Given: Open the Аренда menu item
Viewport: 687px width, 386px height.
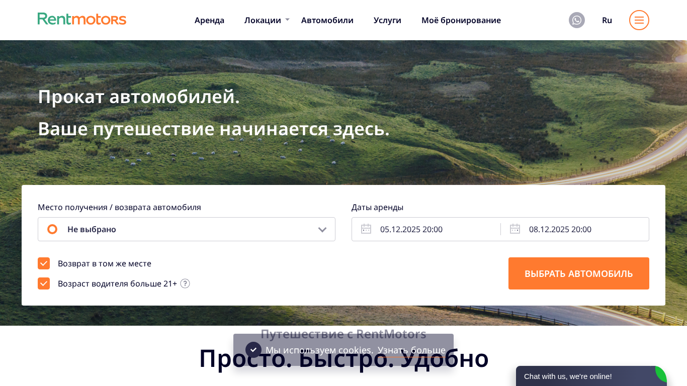Looking at the screenshot, I should point(209,20).
